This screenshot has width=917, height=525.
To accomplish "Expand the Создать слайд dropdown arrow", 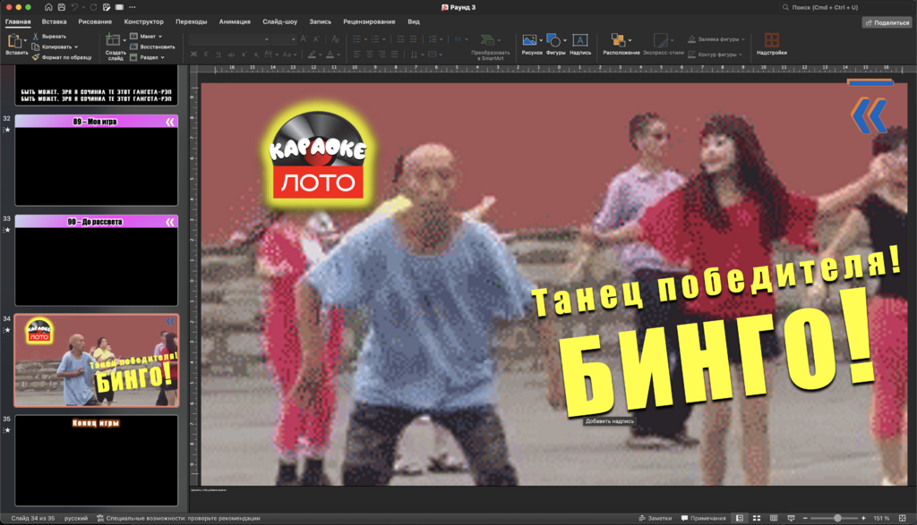I will [124, 40].
